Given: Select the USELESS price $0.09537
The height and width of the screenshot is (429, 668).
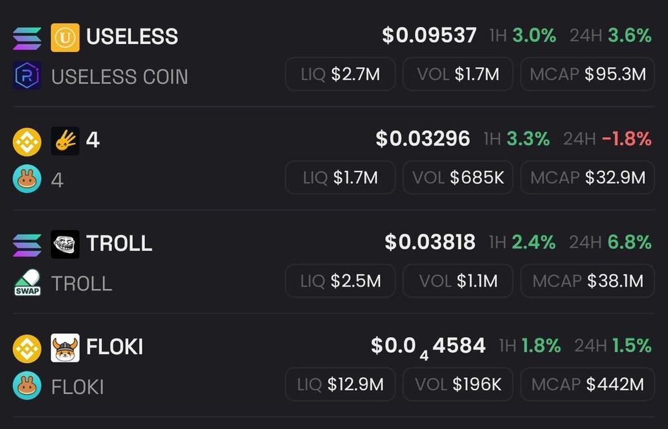Looking at the screenshot, I should (x=429, y=36).
